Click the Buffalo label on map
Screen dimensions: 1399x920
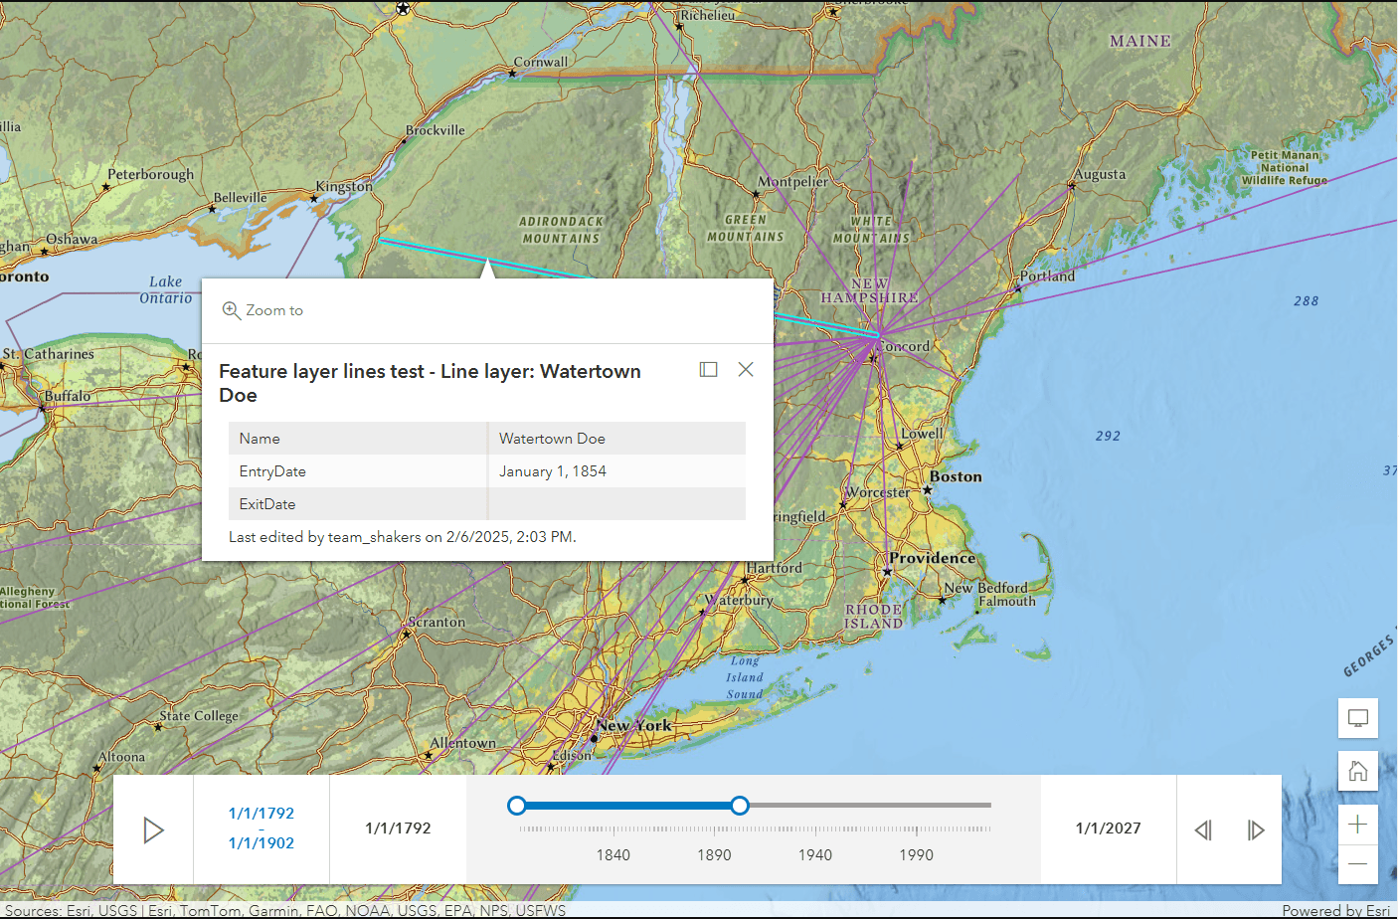point(67,397)
